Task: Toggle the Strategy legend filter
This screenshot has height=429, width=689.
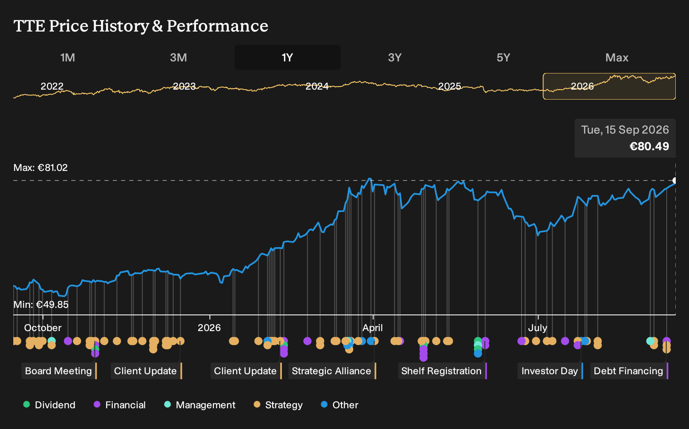Action: tap(278, 405)
